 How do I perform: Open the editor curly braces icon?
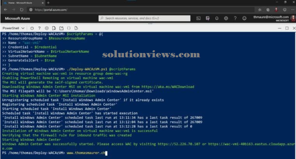pyautogui.click(x=69, y=28)
